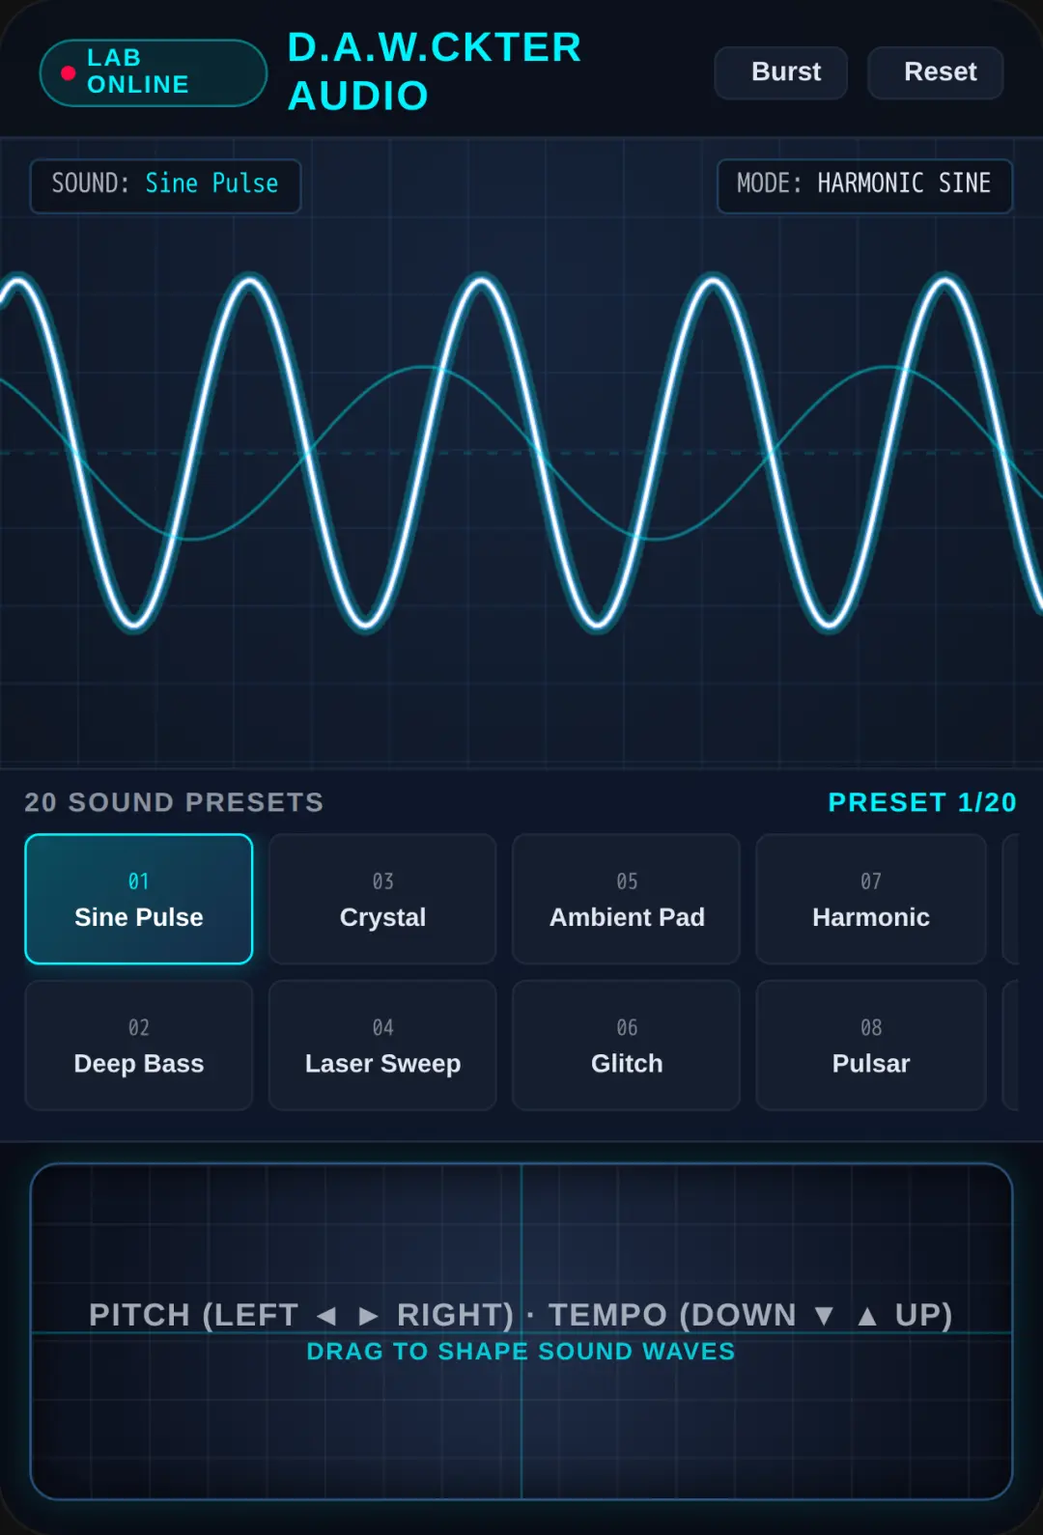The width and height of the screenshot is (1043, 1535).
Task: Click the tempo down arrow icon
Action: 824,1316
